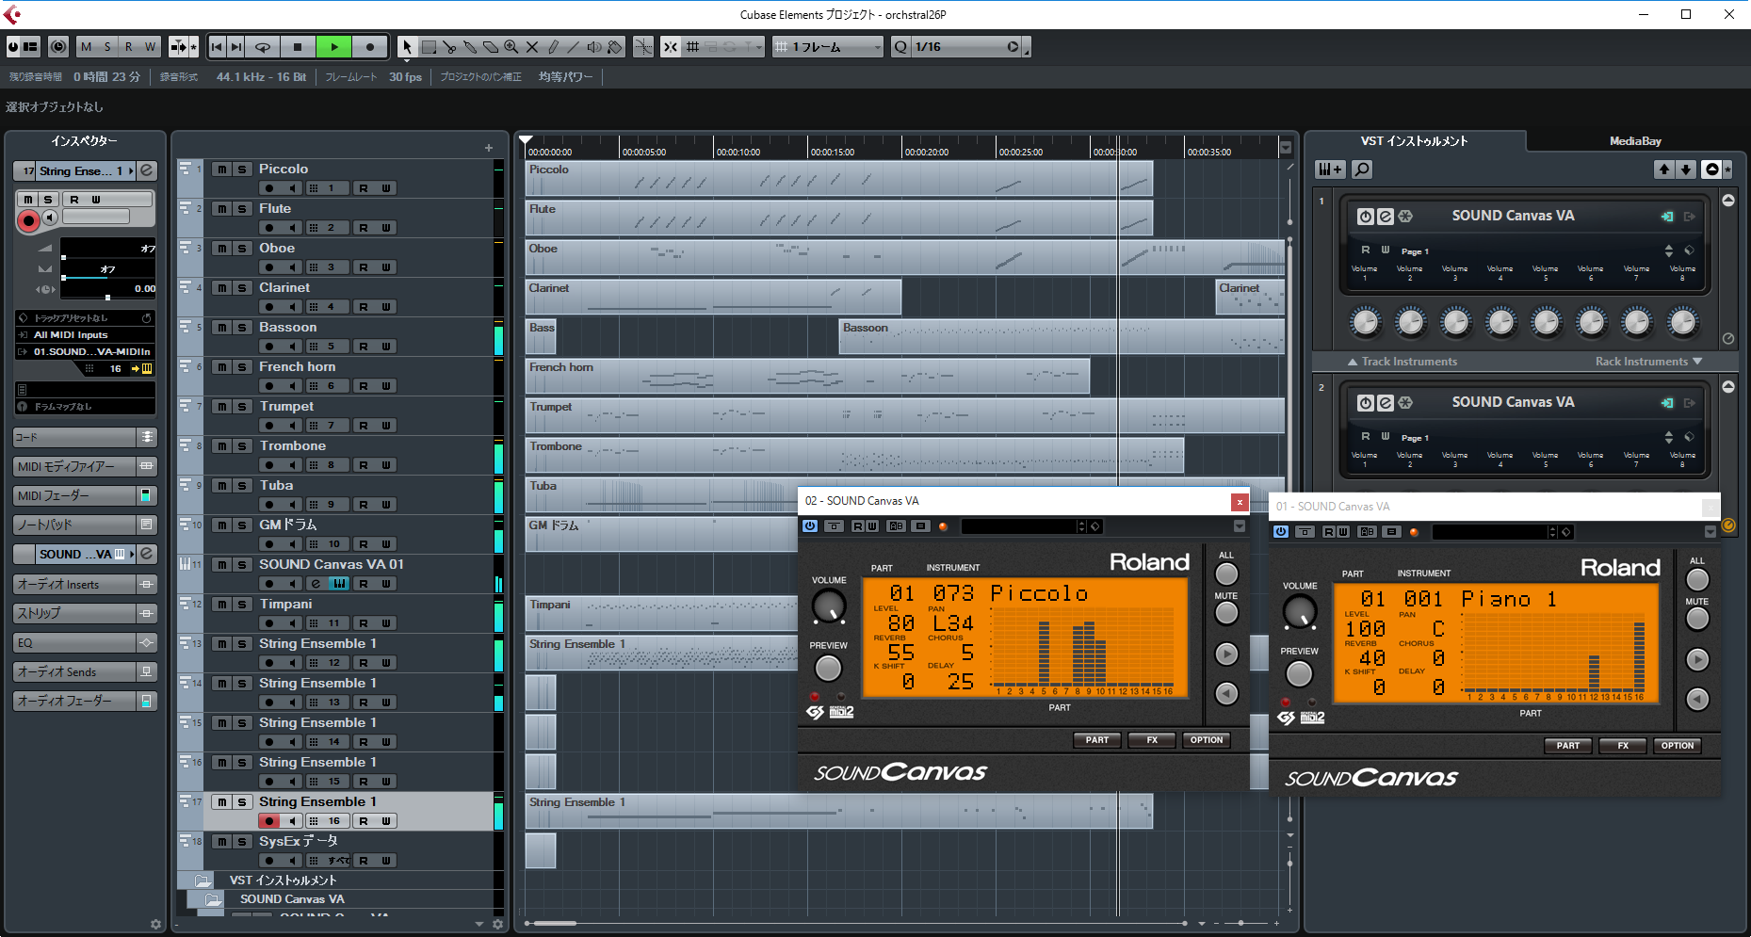Expand the MIDI フェーダー inspector section
The height and width of the screenshot is (937, 1751).
85,495
